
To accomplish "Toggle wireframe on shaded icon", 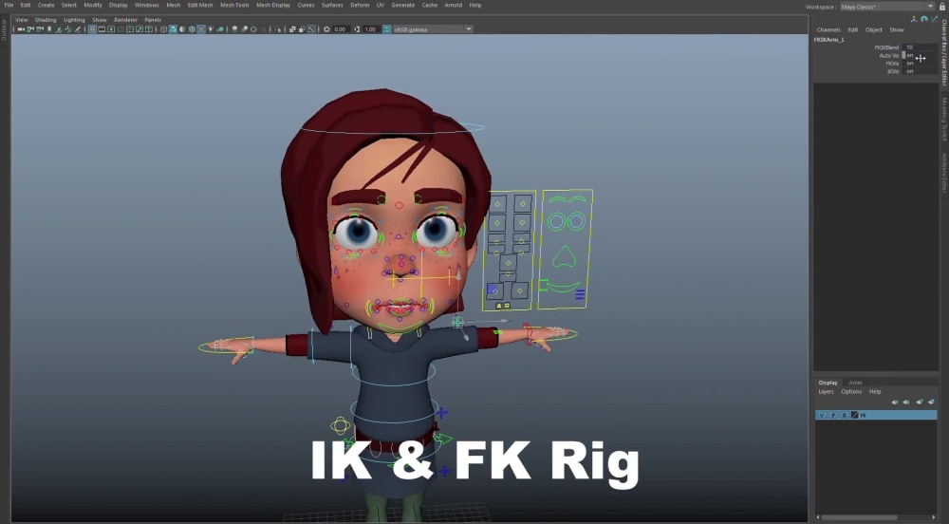I will 192,29.
